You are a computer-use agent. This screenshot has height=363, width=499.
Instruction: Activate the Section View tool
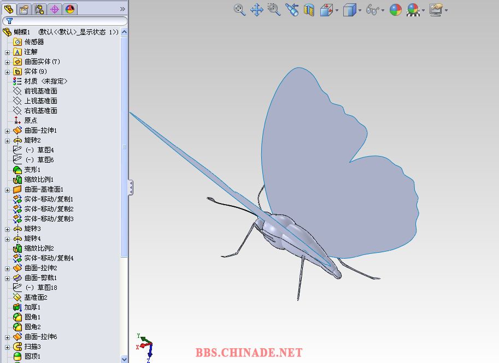309,10
